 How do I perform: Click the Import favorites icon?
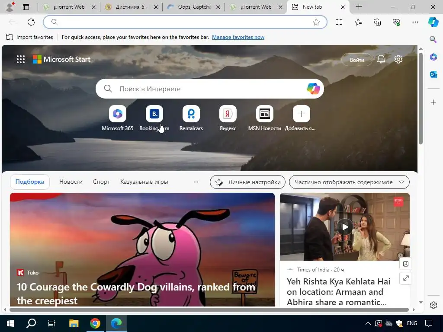10,37
